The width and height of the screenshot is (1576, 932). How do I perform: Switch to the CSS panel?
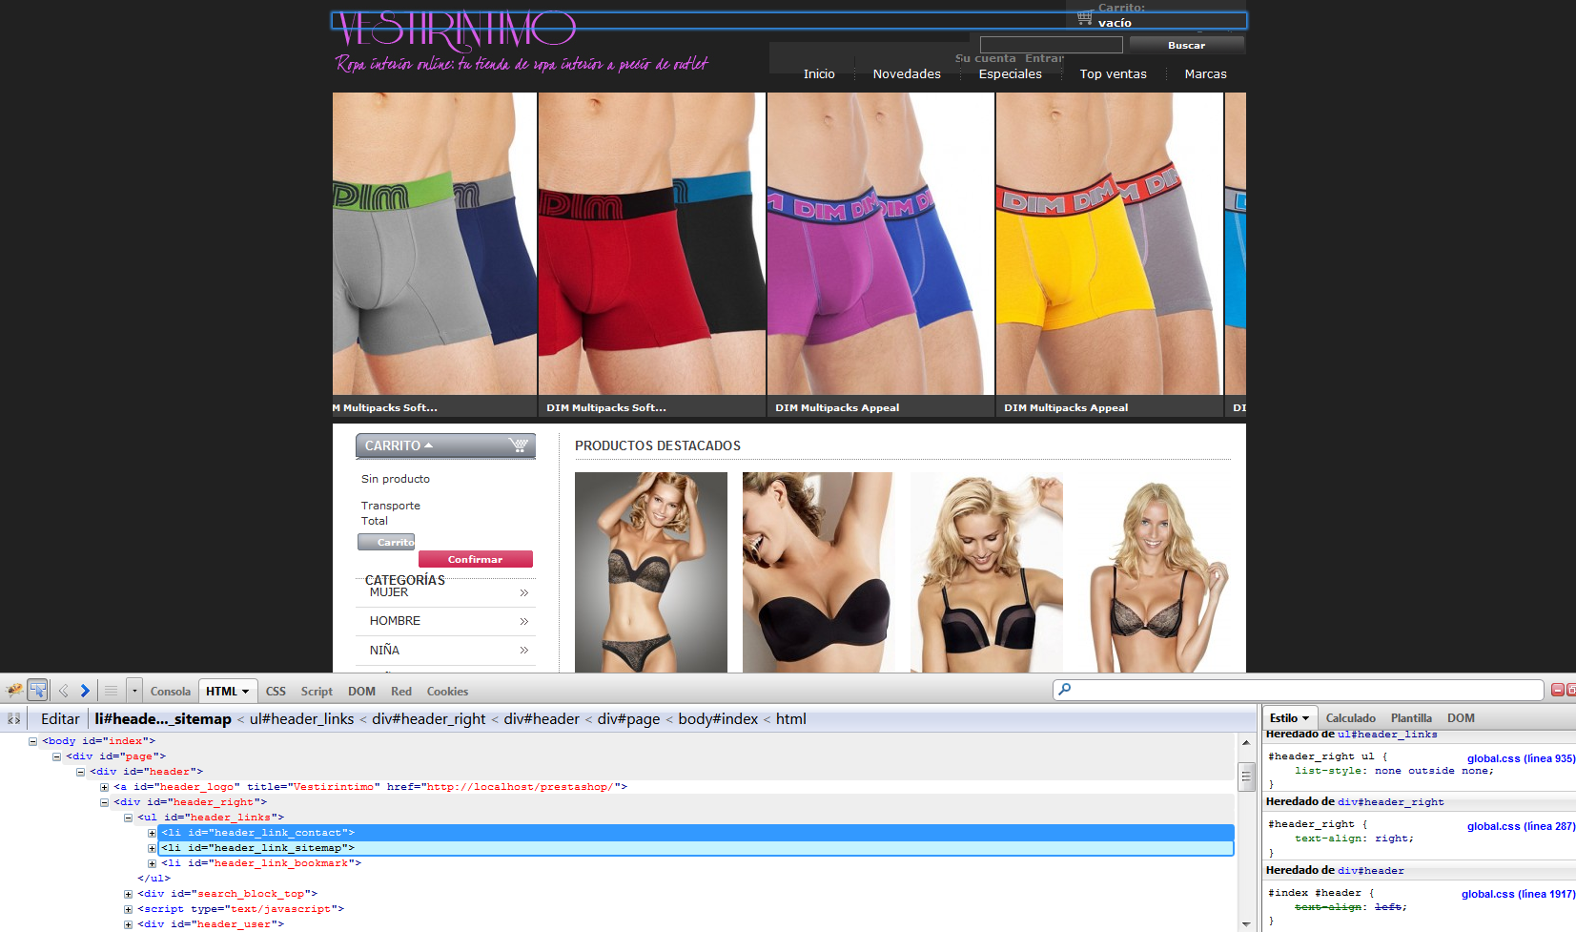tap(276, 692)
